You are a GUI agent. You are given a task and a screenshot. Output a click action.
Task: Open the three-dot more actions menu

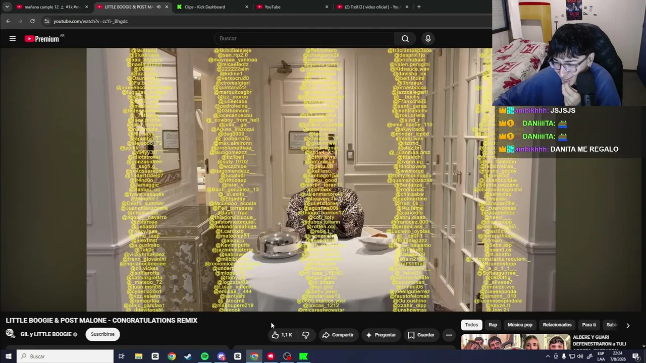449,335
